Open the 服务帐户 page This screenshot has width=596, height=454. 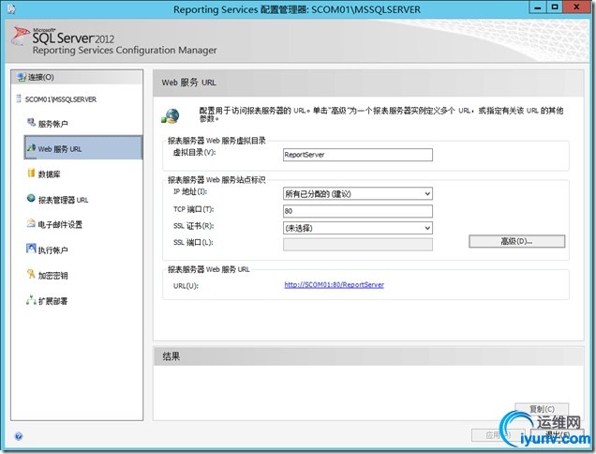coord(52,124)
